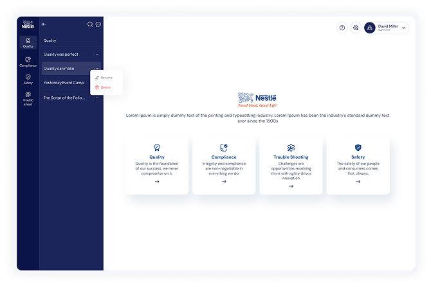This screenshot has height=287, width=431.
Task: Click the Nestlé logo in the sidebar
Action: 28,24
